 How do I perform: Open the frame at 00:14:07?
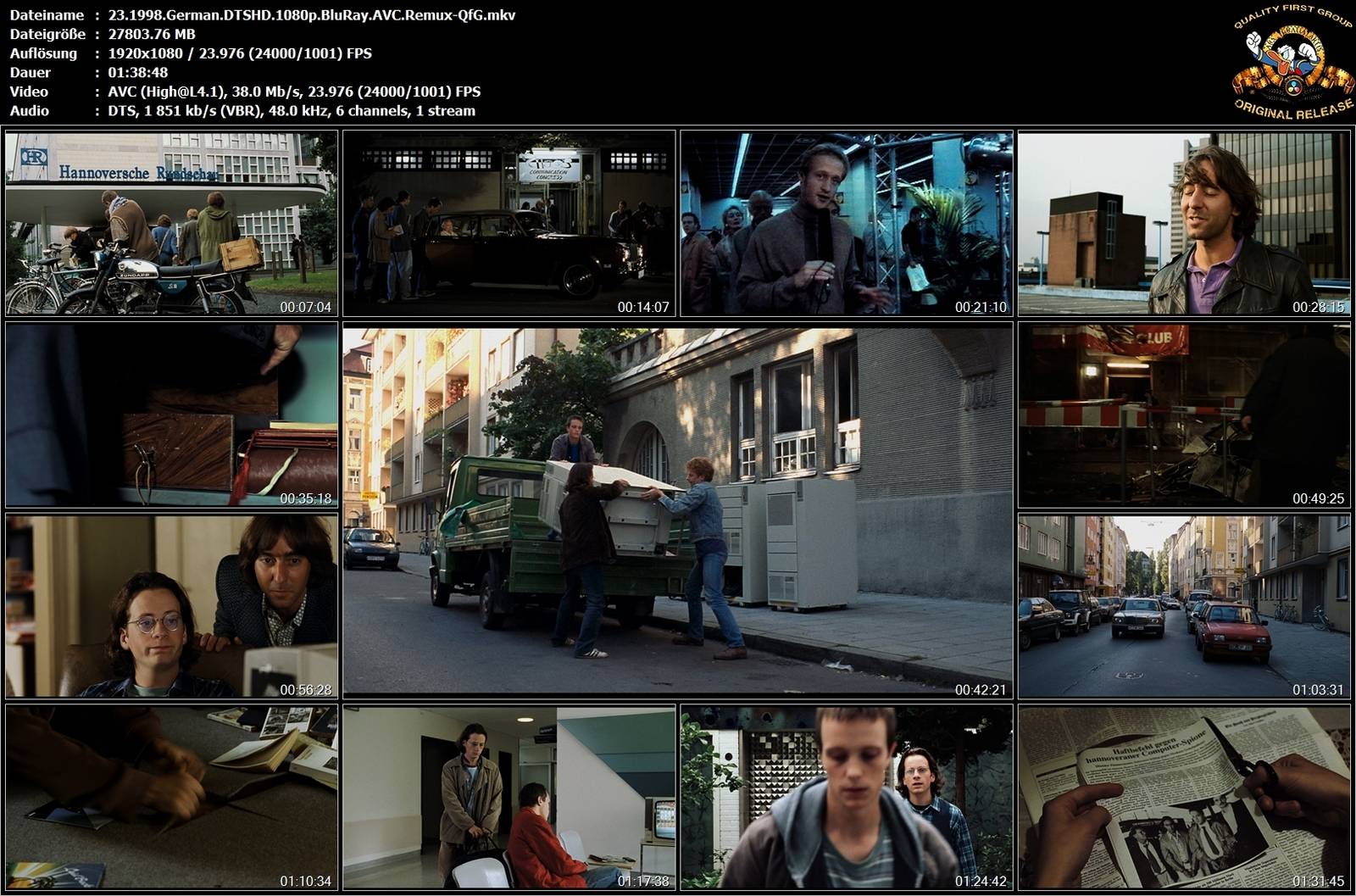click(x=508, y=224)
